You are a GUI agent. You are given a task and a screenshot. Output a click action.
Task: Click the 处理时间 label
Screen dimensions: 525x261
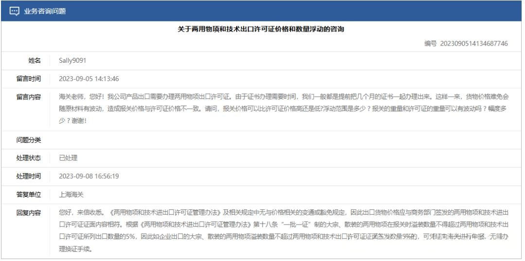click(x=29, y=176)
